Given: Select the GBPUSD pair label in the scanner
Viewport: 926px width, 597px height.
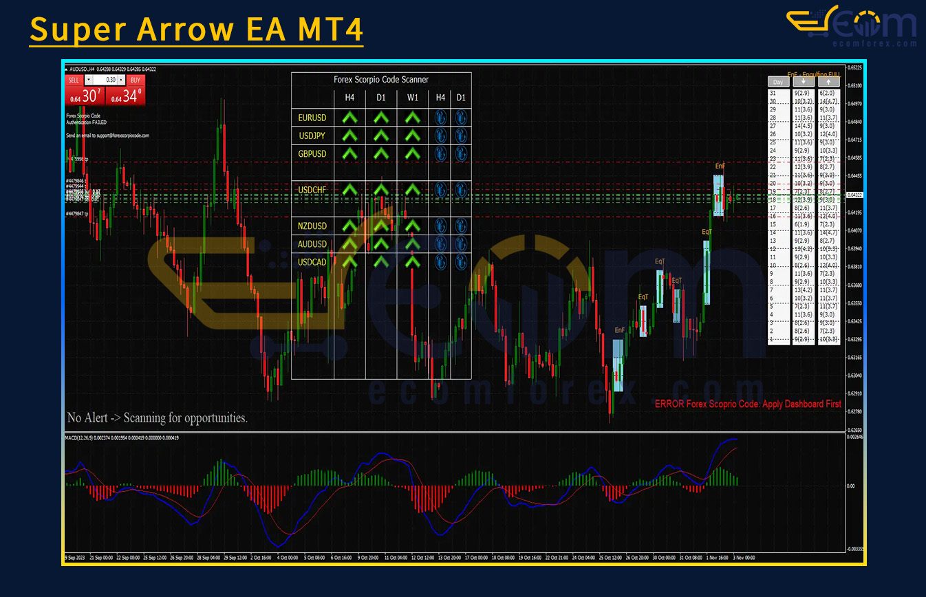Looking at the screenshot, I should coord(312,154).
